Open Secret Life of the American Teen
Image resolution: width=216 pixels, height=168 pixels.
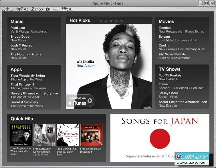point(183,104)
